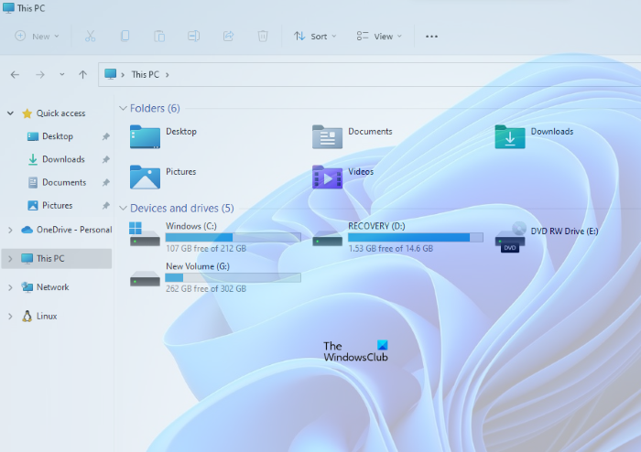641x452 pixels.
Task: Click the Delete trash can icon
Action: (x=263, y=36)
